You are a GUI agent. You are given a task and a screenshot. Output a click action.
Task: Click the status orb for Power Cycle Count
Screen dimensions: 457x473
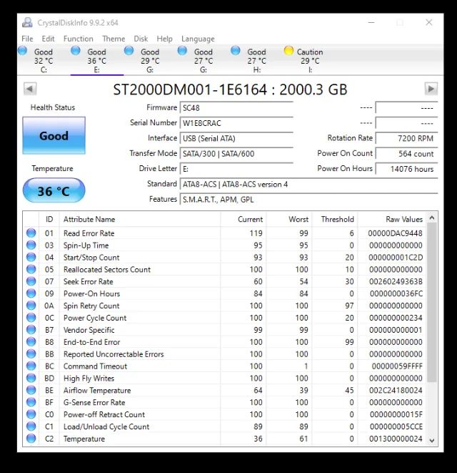click(31, 317)
